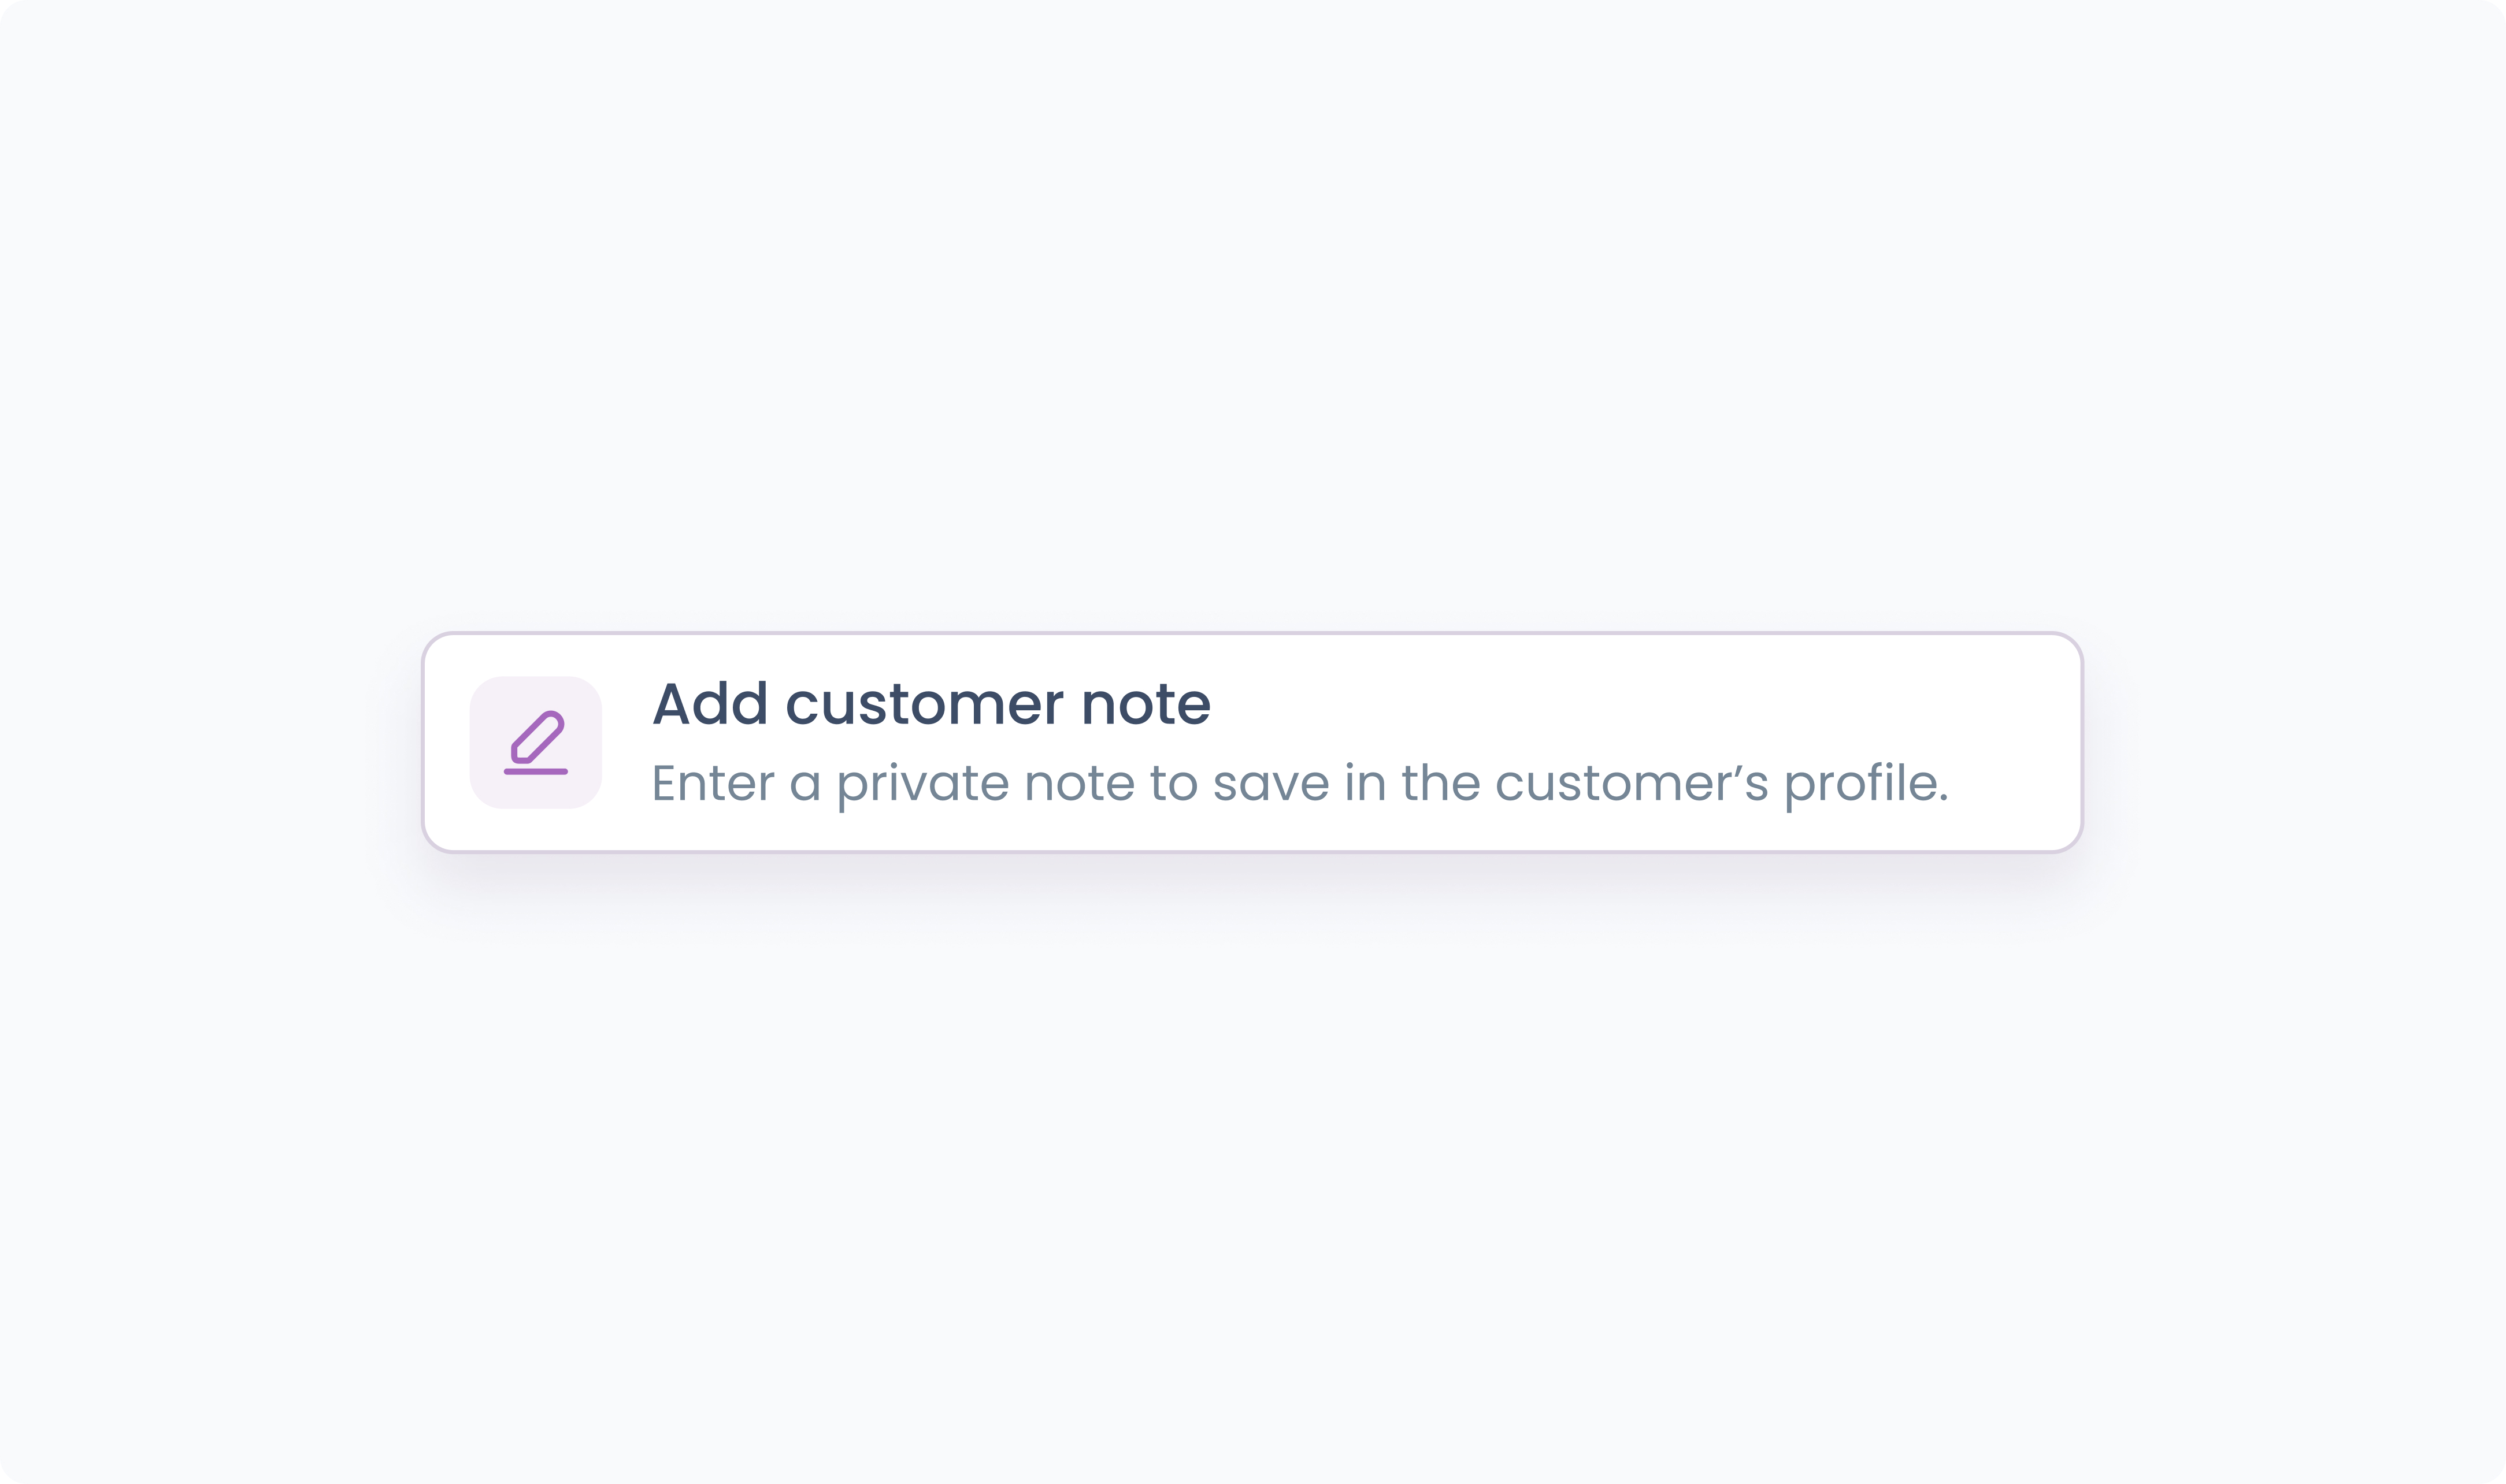Click the purple pencil note icon
2506x1484 pixels.
point(536,742)
